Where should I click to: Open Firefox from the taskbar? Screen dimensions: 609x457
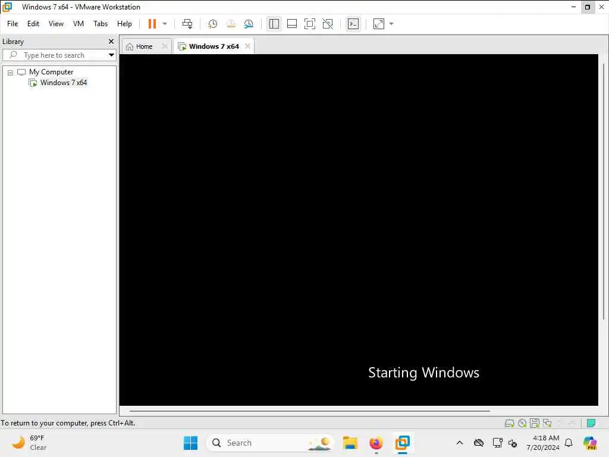coord(376,443)
